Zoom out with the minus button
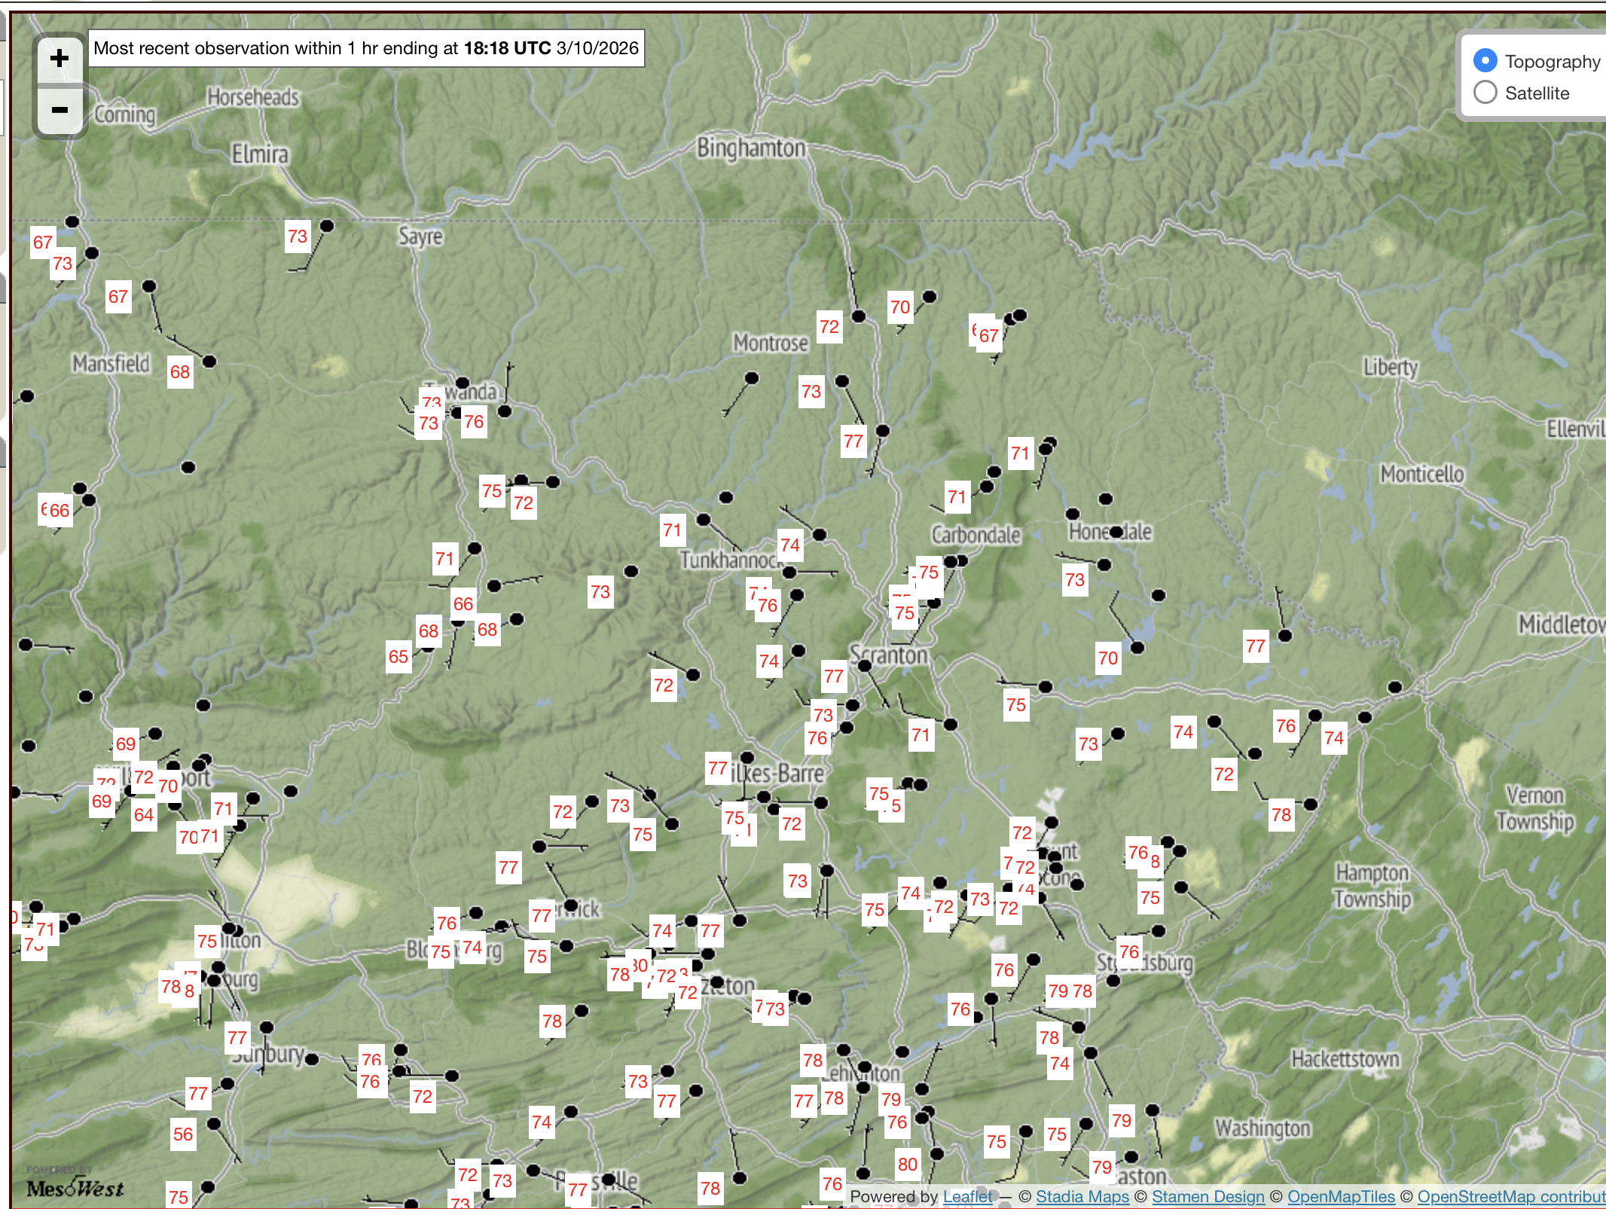The width and height of the screenshot is (1606, 1209). (60, 110)
